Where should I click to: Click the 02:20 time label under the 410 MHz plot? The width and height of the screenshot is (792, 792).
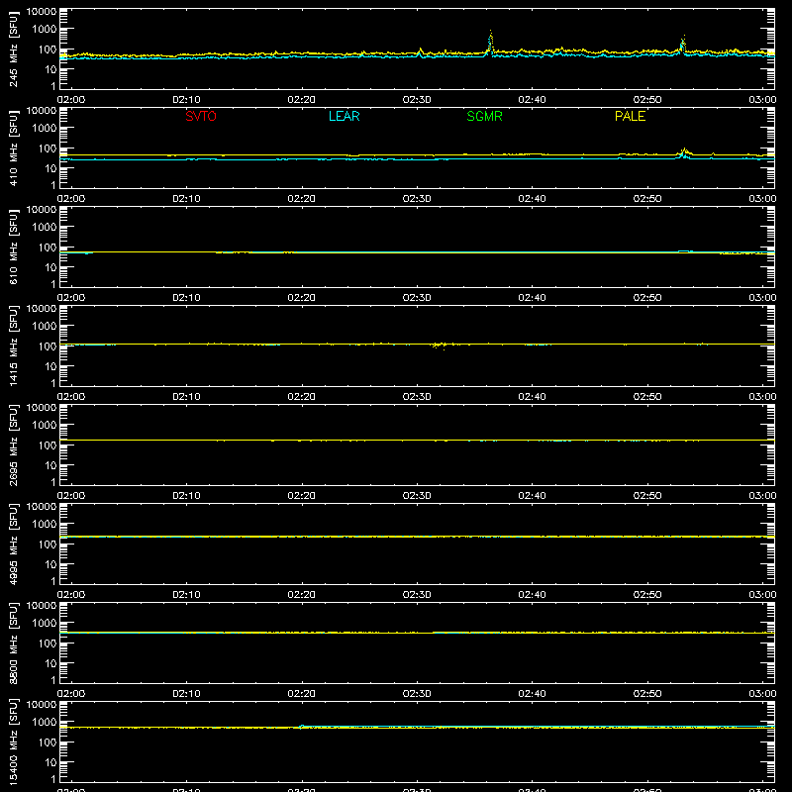click(302, 199)
